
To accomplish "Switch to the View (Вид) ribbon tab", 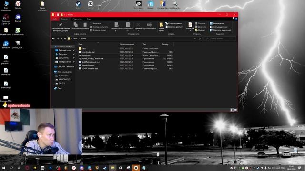I will tap(89, 19).
